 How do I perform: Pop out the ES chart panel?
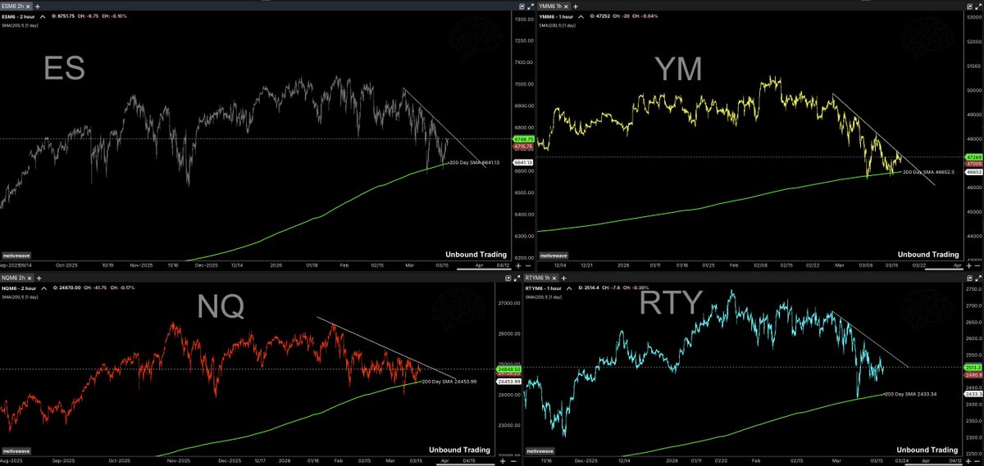coord(522,7)
